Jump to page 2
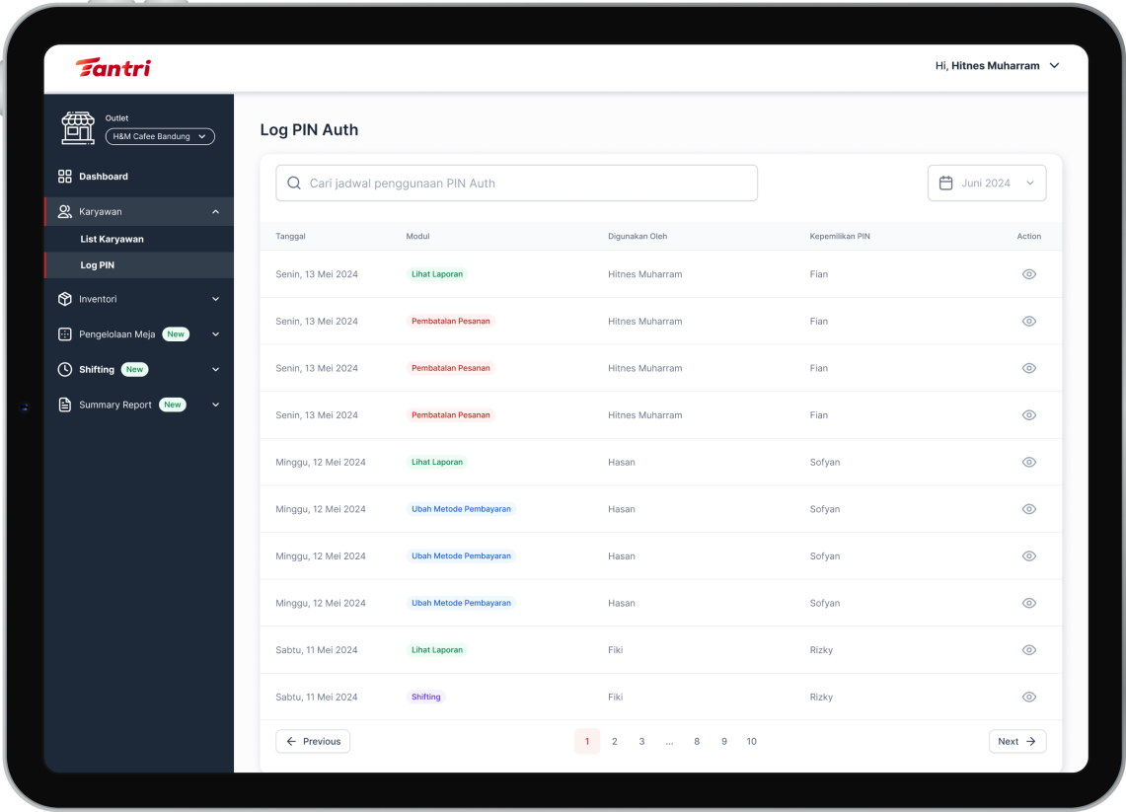 click(615, 741)
